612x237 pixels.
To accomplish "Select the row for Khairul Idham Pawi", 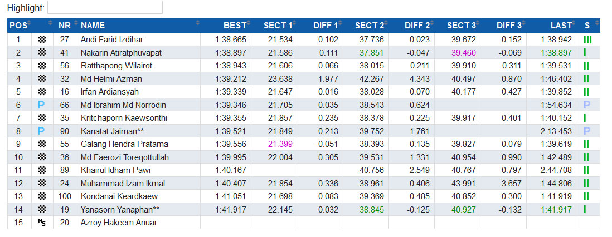I will [304, 170].
